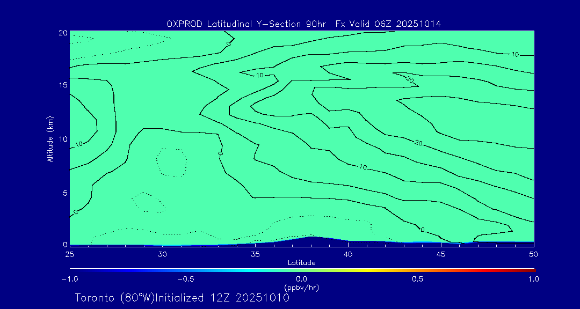Click latitude axis tick label 45

pyautogui.click(x=441, y=254)
